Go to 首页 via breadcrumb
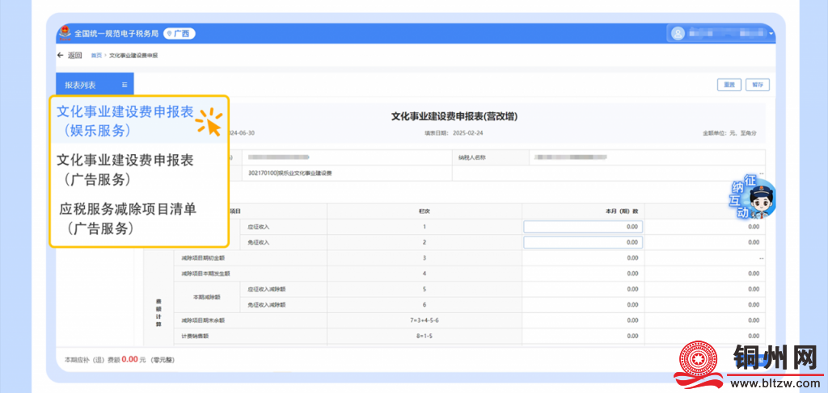This screenshot has width=828, height=393. click(96, 56)
